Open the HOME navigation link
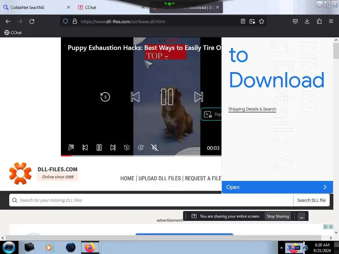This screenshot has height=254, width=339. click(x=127, y=178)
